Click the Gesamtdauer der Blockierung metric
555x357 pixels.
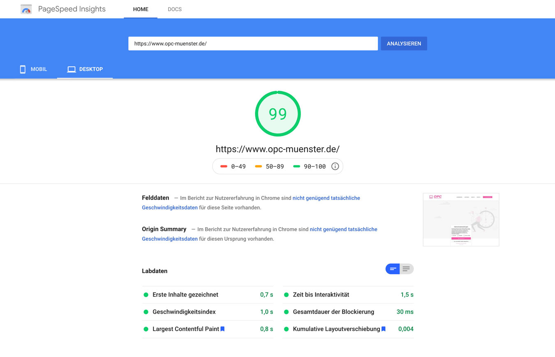point(348,312)
